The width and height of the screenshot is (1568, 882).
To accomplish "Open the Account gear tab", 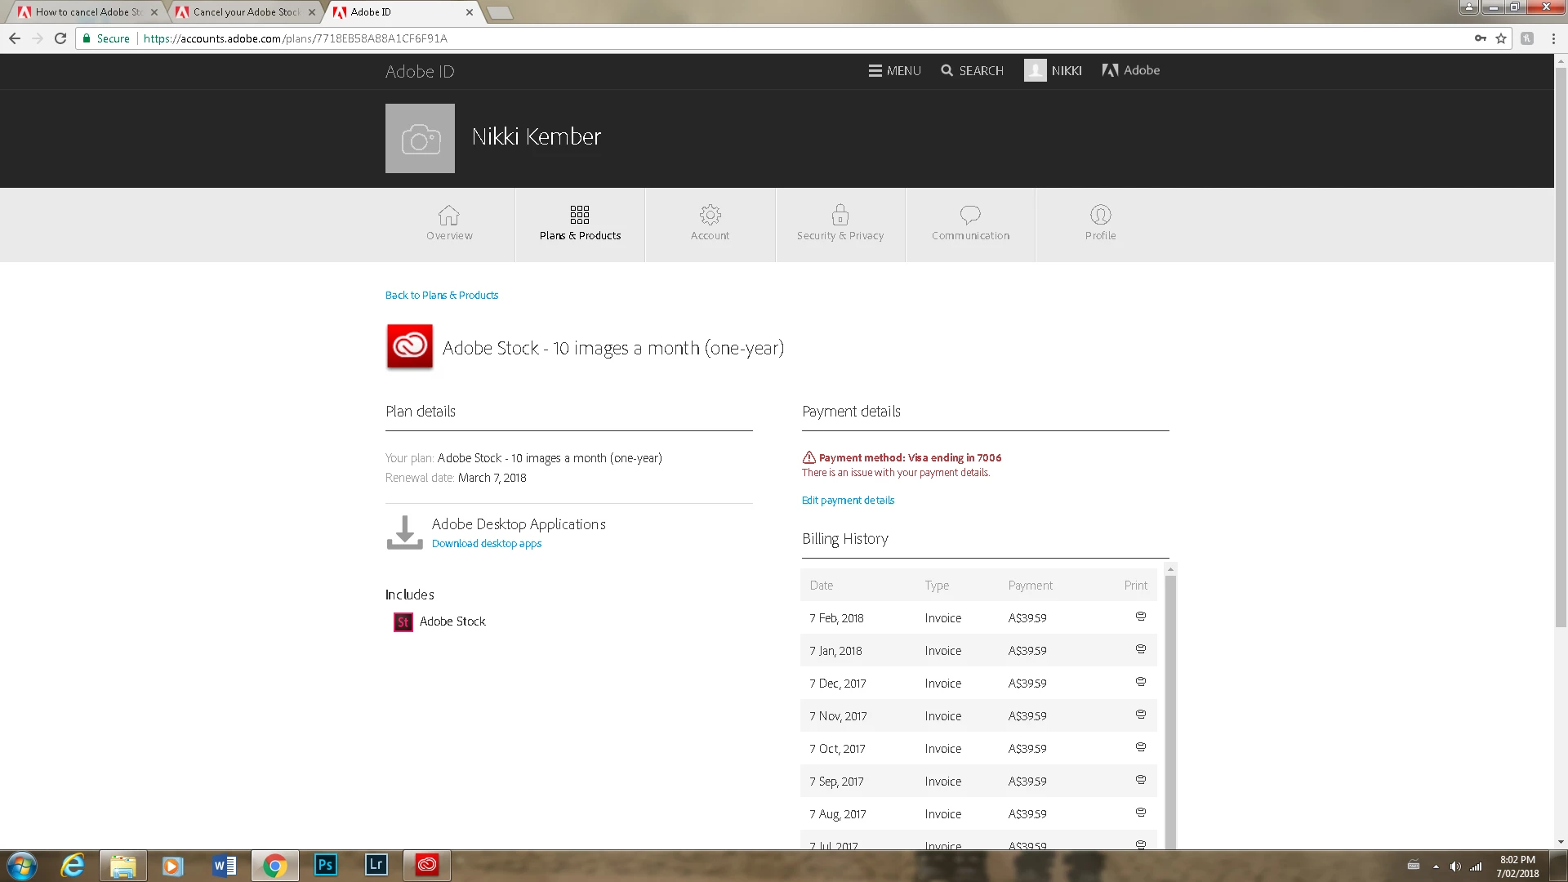I will (x=710, y=224).
